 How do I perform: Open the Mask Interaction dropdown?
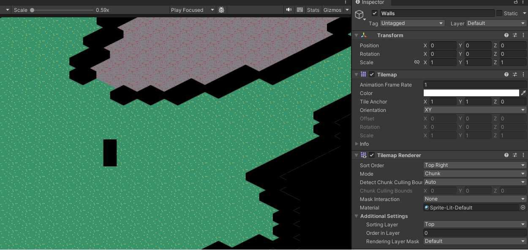(474, 199)
